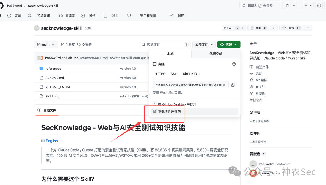The image size is (326, 185).
Task: Copy the clone URL to clipboard
Action: click(x=233, y=85)
